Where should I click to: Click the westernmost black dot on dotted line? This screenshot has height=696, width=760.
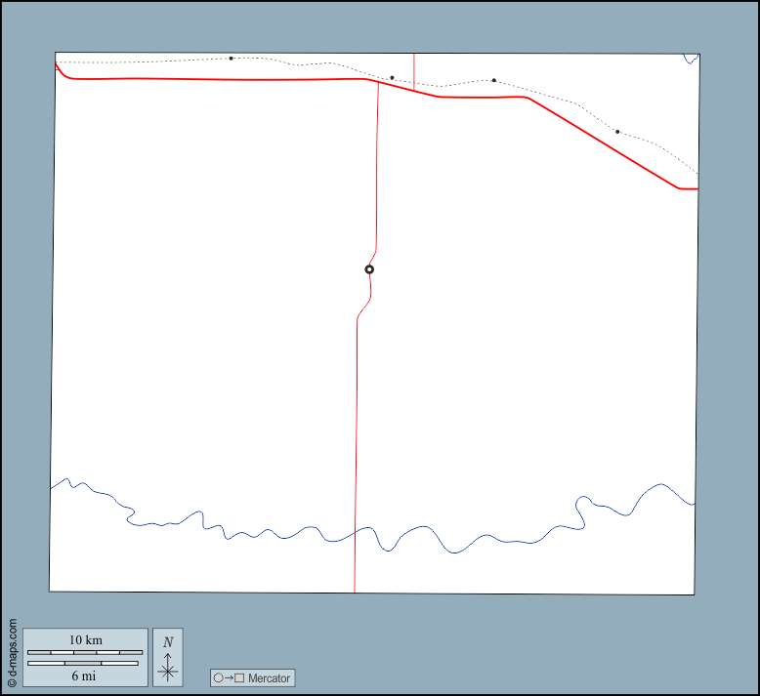click(x=231, y=59)
